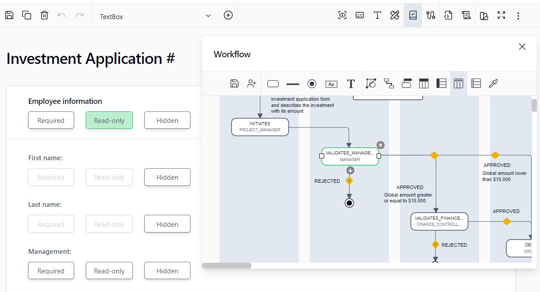Screen dimensions: 540x292
Task: Select the end-state circle tool
Action: tap(312, 84)
